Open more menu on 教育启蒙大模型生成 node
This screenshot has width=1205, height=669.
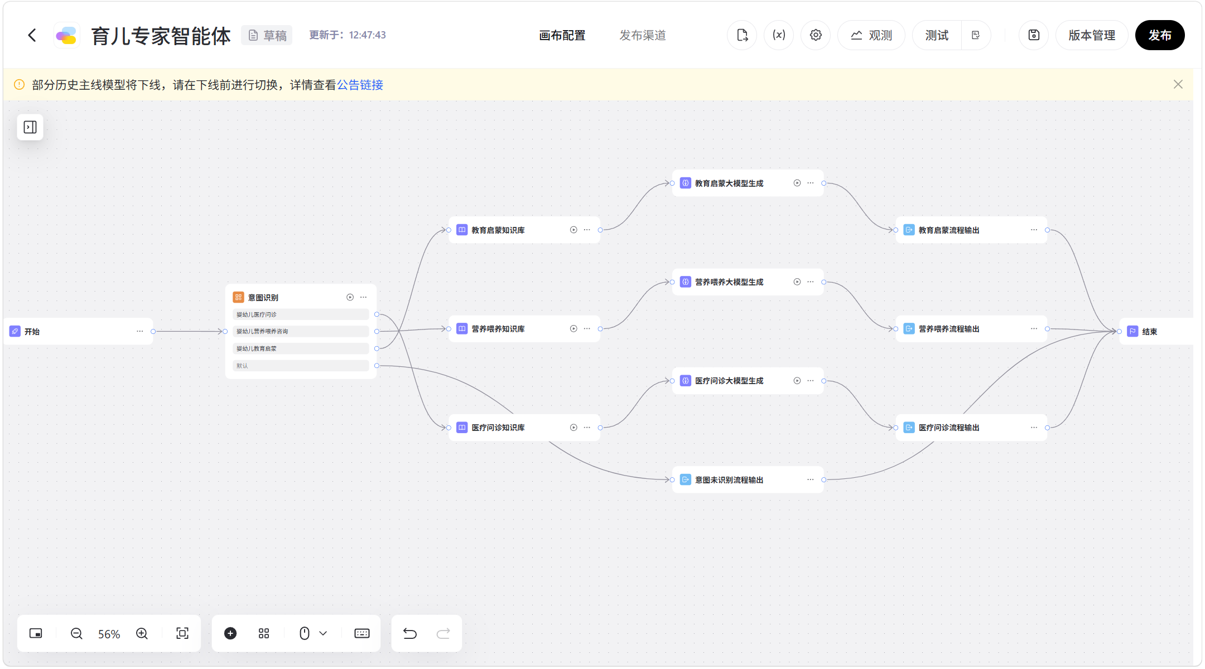[811, 183]
